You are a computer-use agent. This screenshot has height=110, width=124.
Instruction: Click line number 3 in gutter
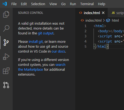point(85,36)
